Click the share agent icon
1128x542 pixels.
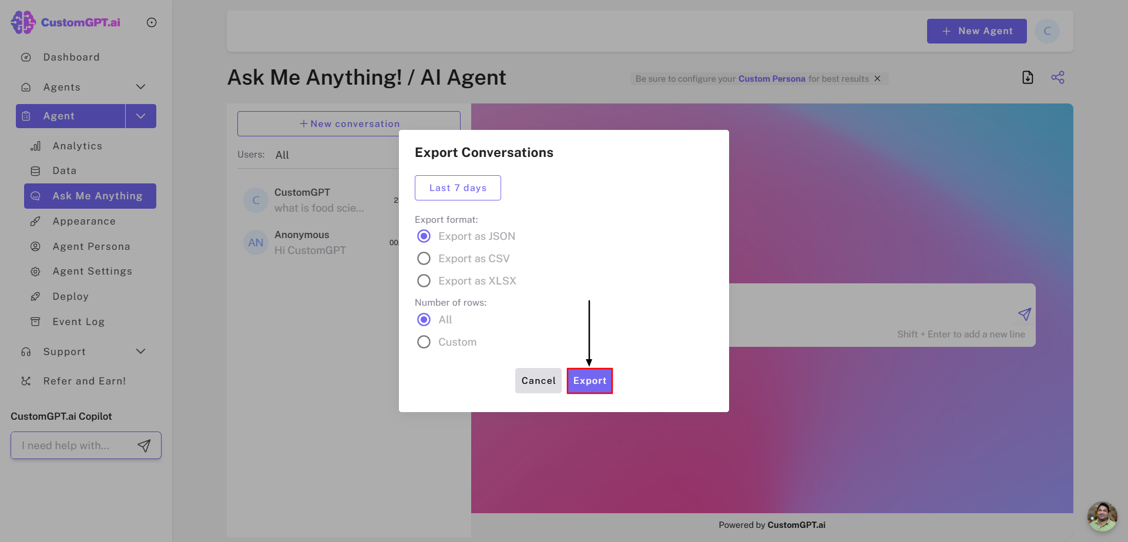pos(1057,77)
